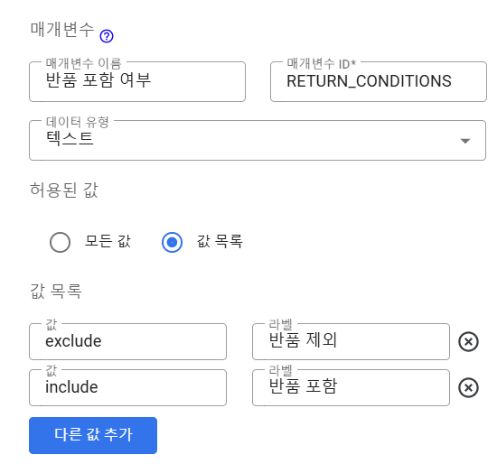
Task: Click the 반품 제외 label input
Action: click(351, 341)
